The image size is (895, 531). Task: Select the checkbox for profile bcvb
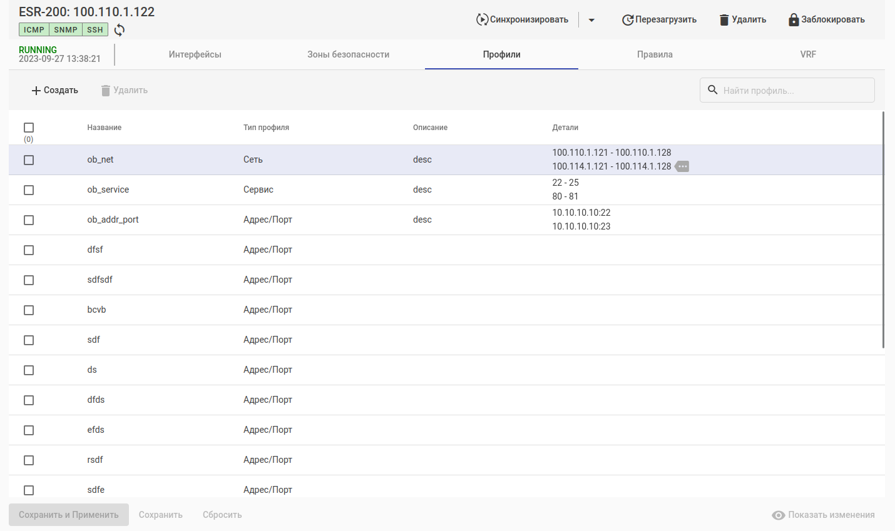(29, 310)
